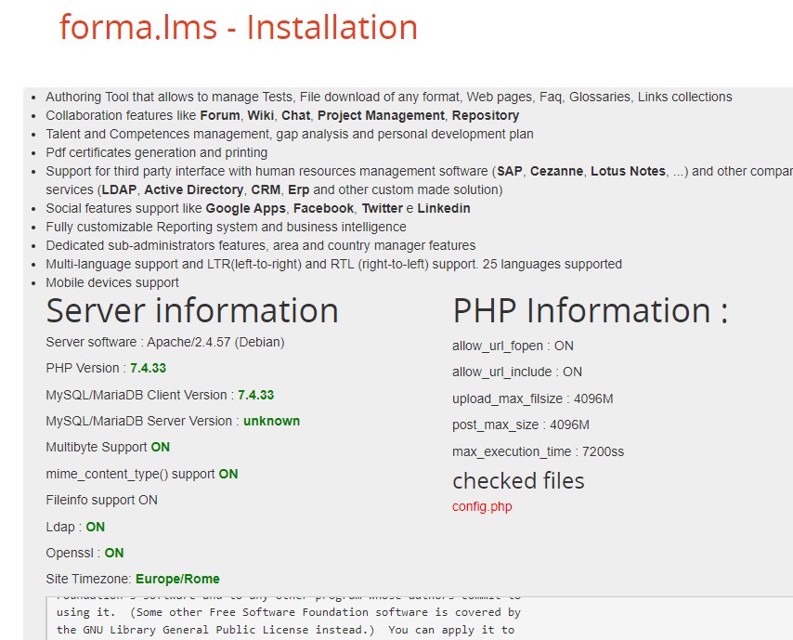This screenshot has width=793, height=640.
Task: Click the Ldap ON status
Action: tap(95, 527)
